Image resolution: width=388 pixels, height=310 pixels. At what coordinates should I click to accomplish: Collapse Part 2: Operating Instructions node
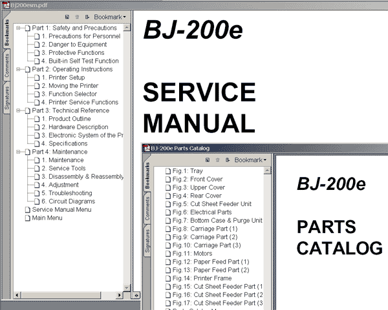[x=18, y=69]
